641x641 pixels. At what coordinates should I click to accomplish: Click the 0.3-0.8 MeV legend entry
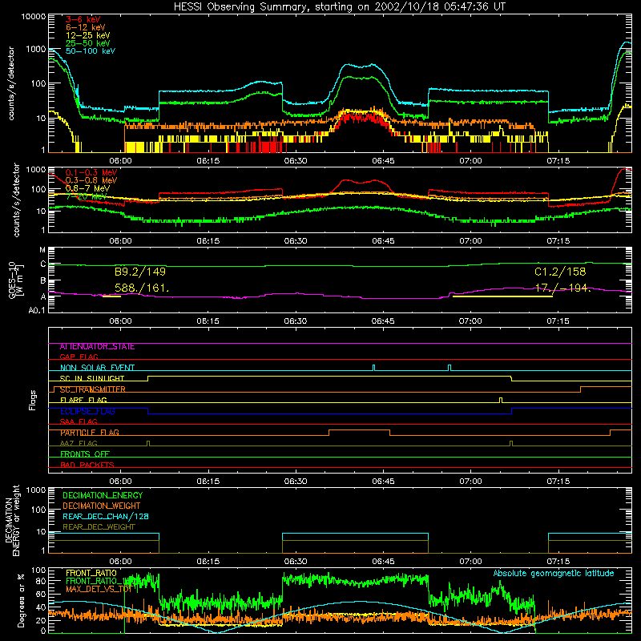[x=91, y=180]
